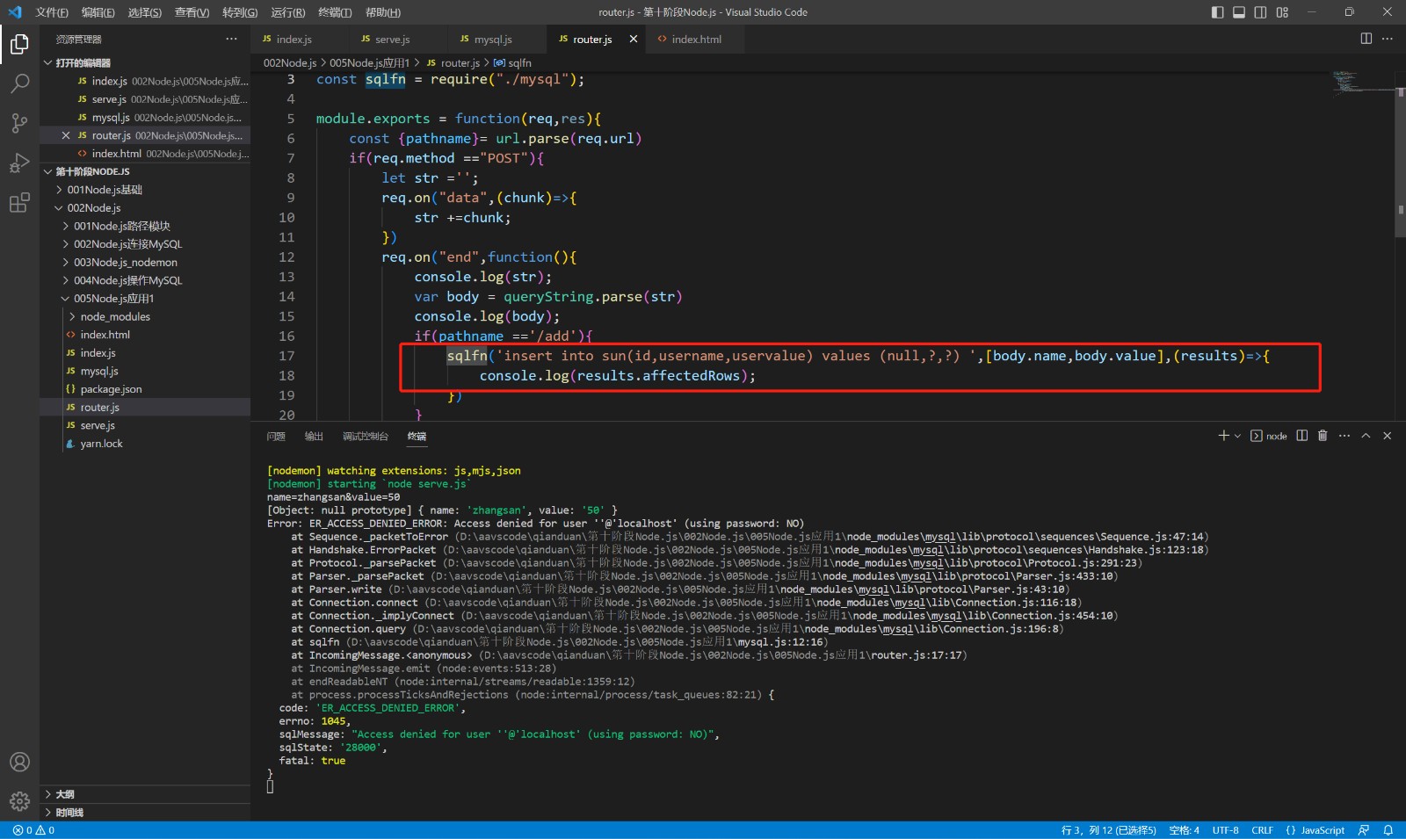Image resolution: width=1406 pixels, height=839 pixels.
Task: Open the 查看(V) menu
Action: coord(192,12)
